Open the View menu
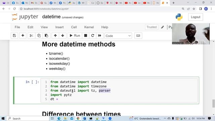 click(44, 27)
